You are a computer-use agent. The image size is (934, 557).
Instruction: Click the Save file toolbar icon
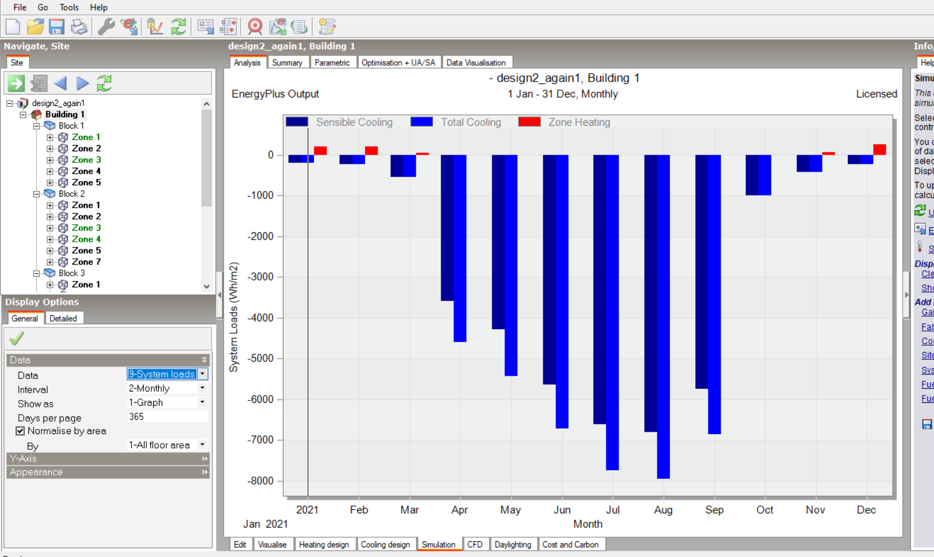click(56, 27)
